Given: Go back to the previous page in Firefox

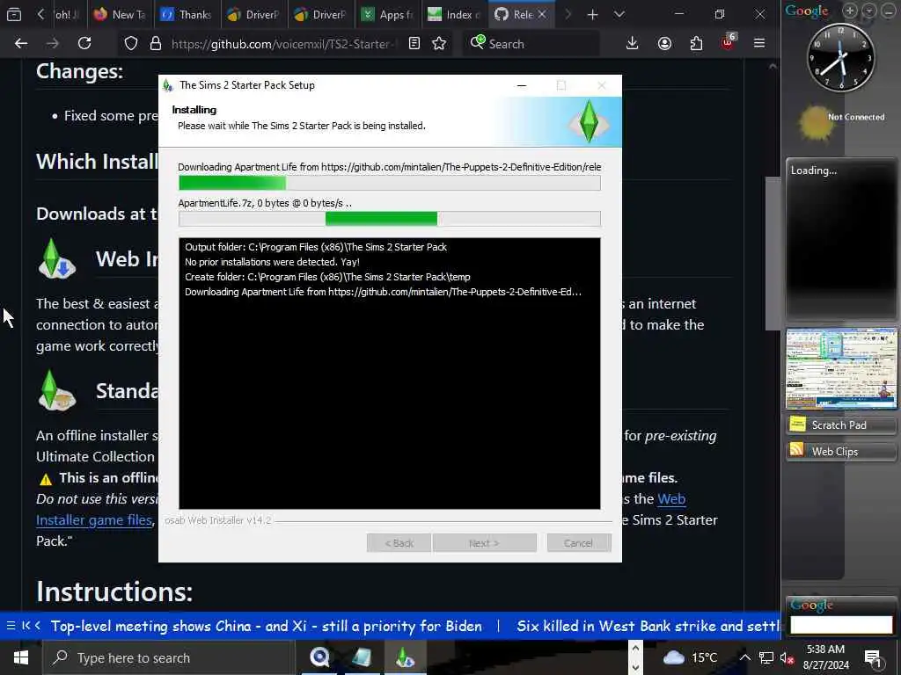Looking at the screenshot, I should coord(21,44).
